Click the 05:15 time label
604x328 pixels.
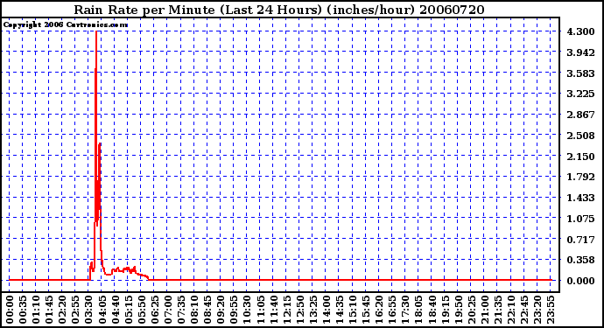pyautogui.click(x=128, y=310)
